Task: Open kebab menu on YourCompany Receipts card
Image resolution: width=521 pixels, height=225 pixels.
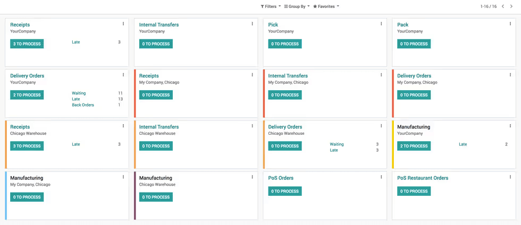Action: 123,24
